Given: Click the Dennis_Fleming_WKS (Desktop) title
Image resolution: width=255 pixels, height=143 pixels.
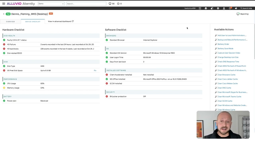Looking at the screenshot, I should pos(29,14).
